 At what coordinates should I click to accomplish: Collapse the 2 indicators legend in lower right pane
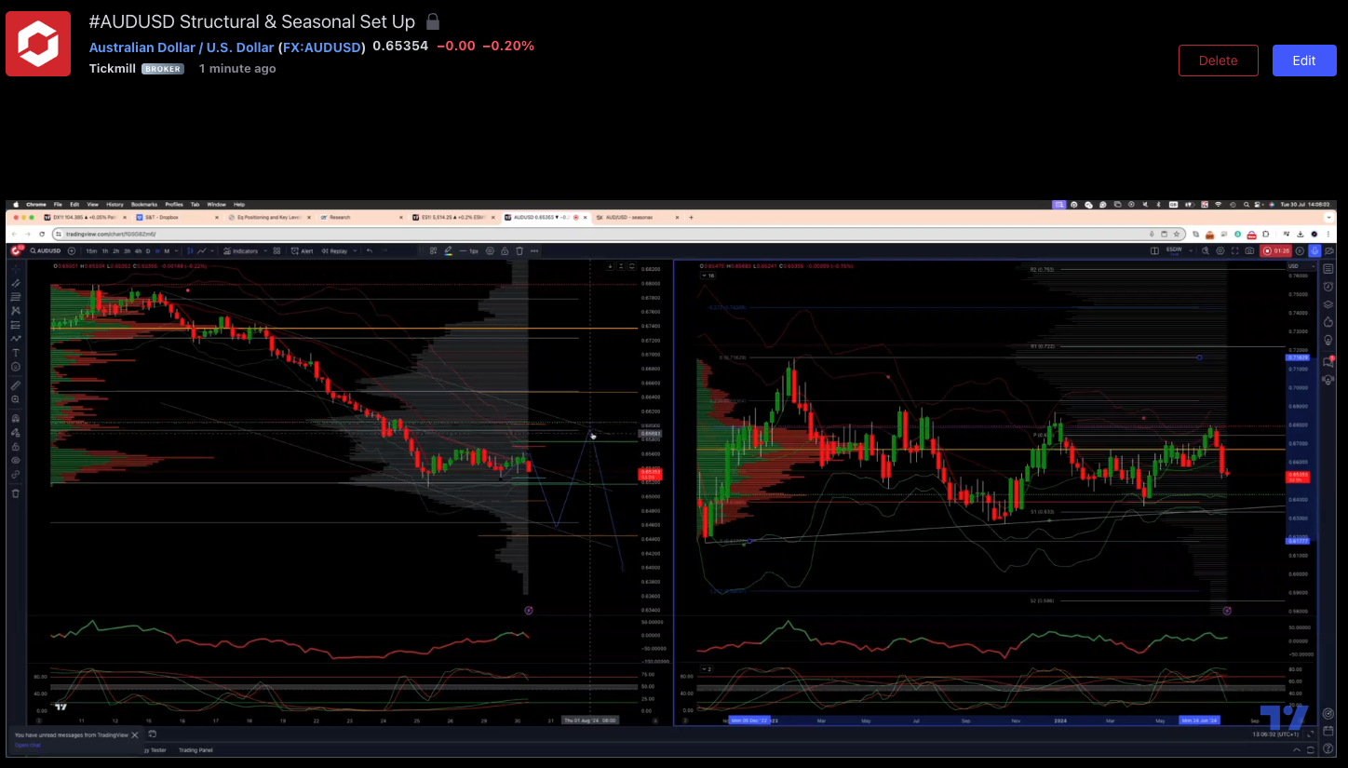pos(707,669)
